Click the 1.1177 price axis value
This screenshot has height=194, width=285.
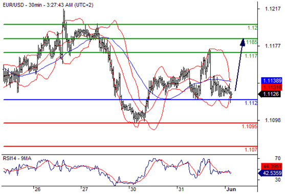273,46
